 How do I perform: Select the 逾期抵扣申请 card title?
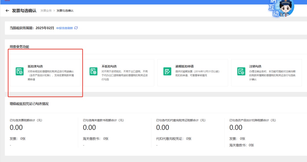184,66
